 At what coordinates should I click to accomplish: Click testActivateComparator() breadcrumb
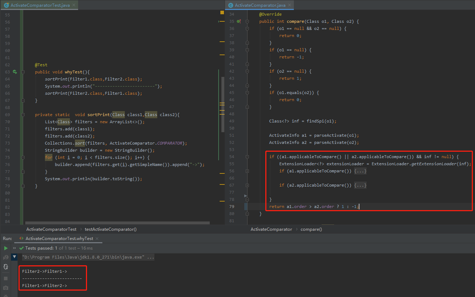point(111,229)
